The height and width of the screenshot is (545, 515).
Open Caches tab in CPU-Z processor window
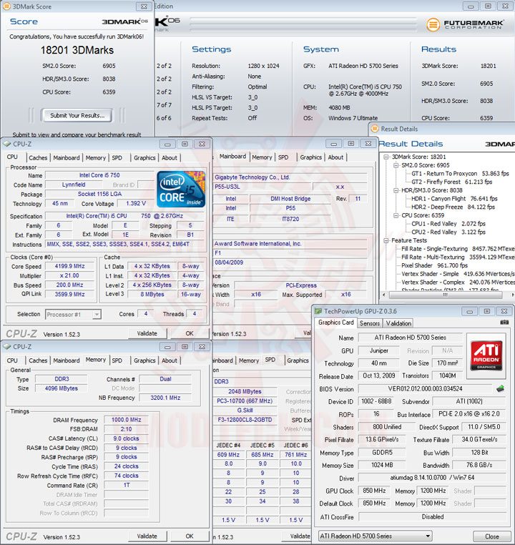pyautogui.click(x=38, y=158)
